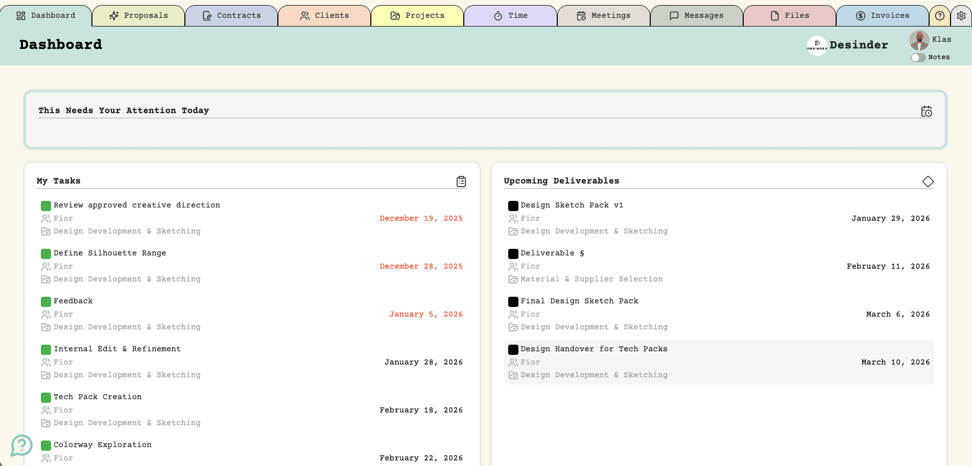This screenshot has width=972, height=466.
Task: Click folder icon under Design Handover for Tech Packs
Action: [513, 375]
